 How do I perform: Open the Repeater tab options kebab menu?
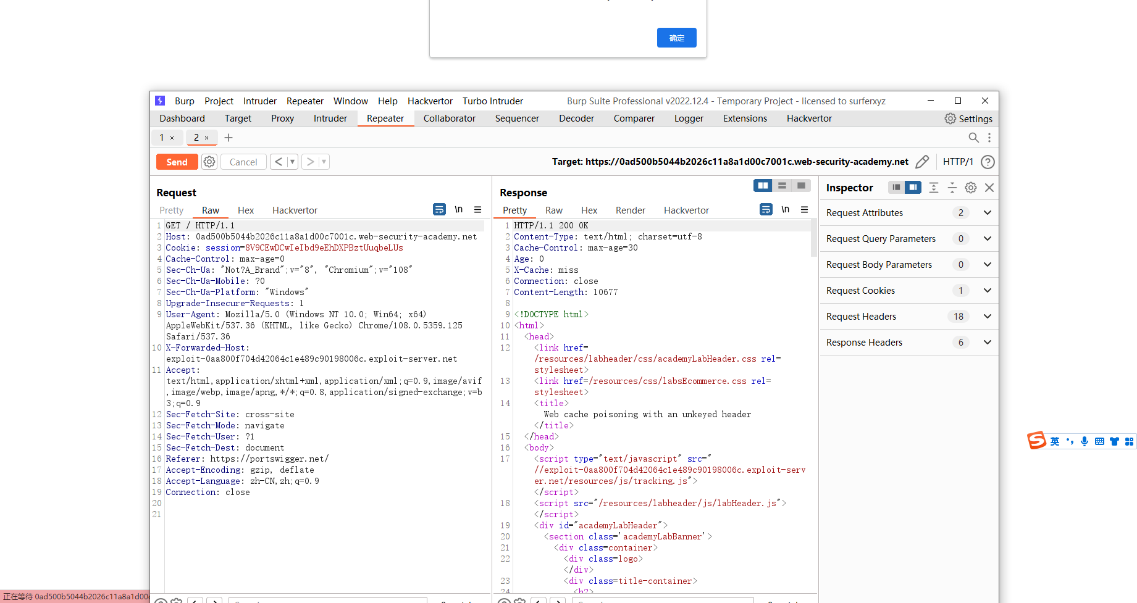pos(989,138)
